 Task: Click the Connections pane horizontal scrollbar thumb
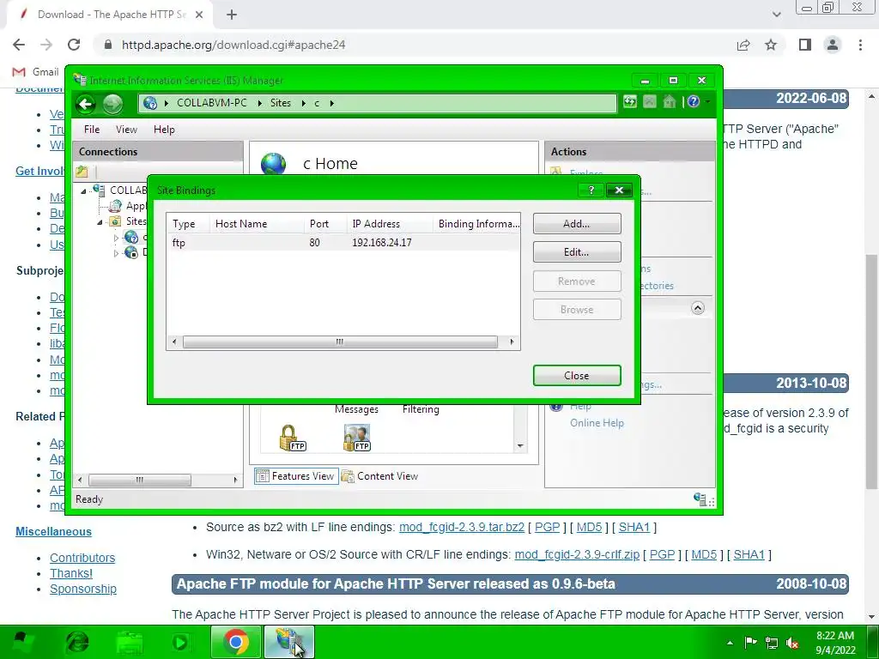(140, 481)
